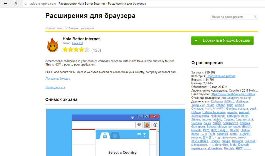Click the magnifier icon in extension search
This screenshot has height=156, width=265.
pyautogui.click(x=255, y=17)
